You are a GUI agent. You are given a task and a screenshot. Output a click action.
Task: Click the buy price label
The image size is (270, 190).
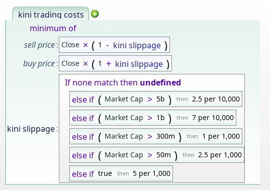pyautogui.click(x=39, y=64)
